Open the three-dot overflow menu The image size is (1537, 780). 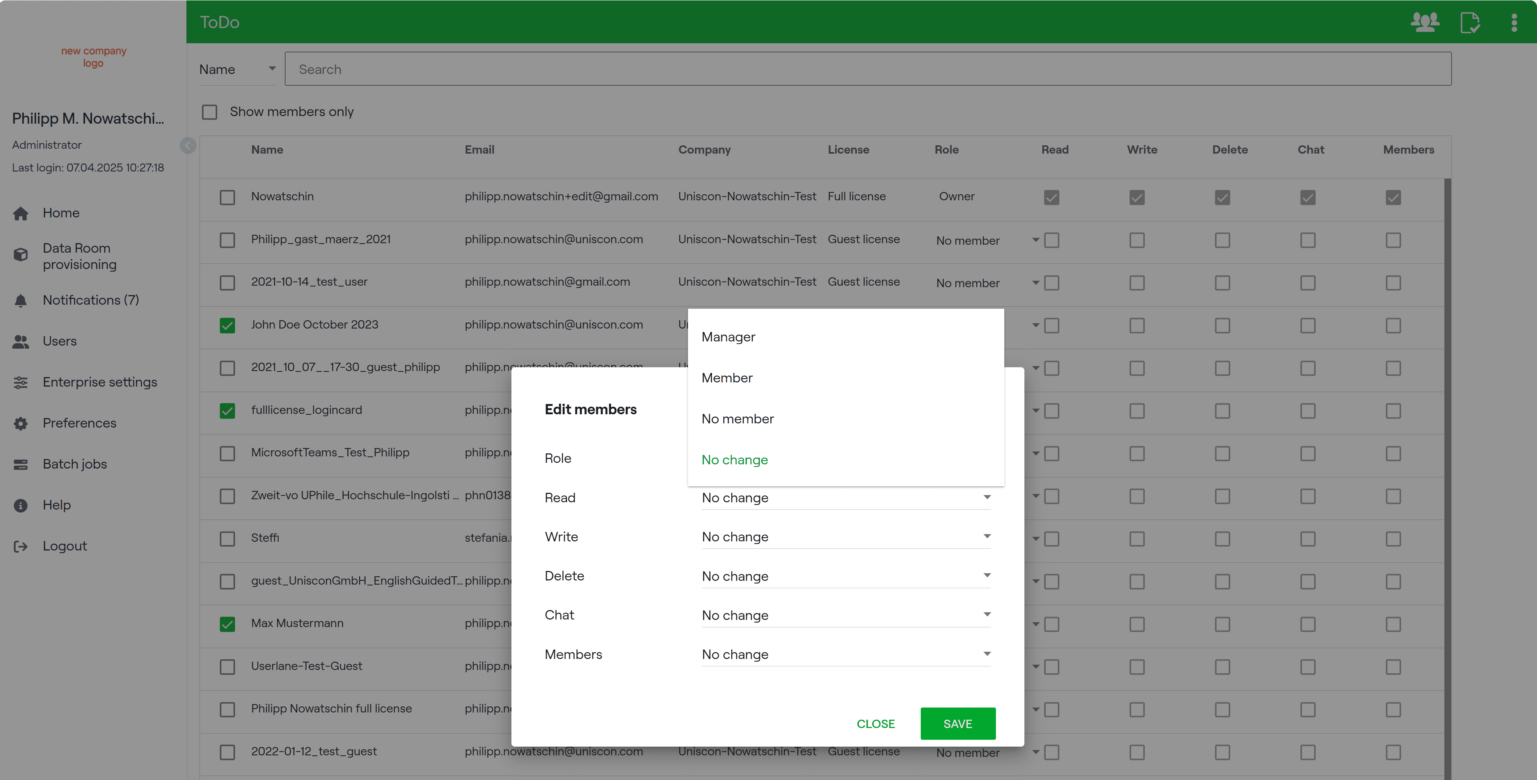point(1514,23)
